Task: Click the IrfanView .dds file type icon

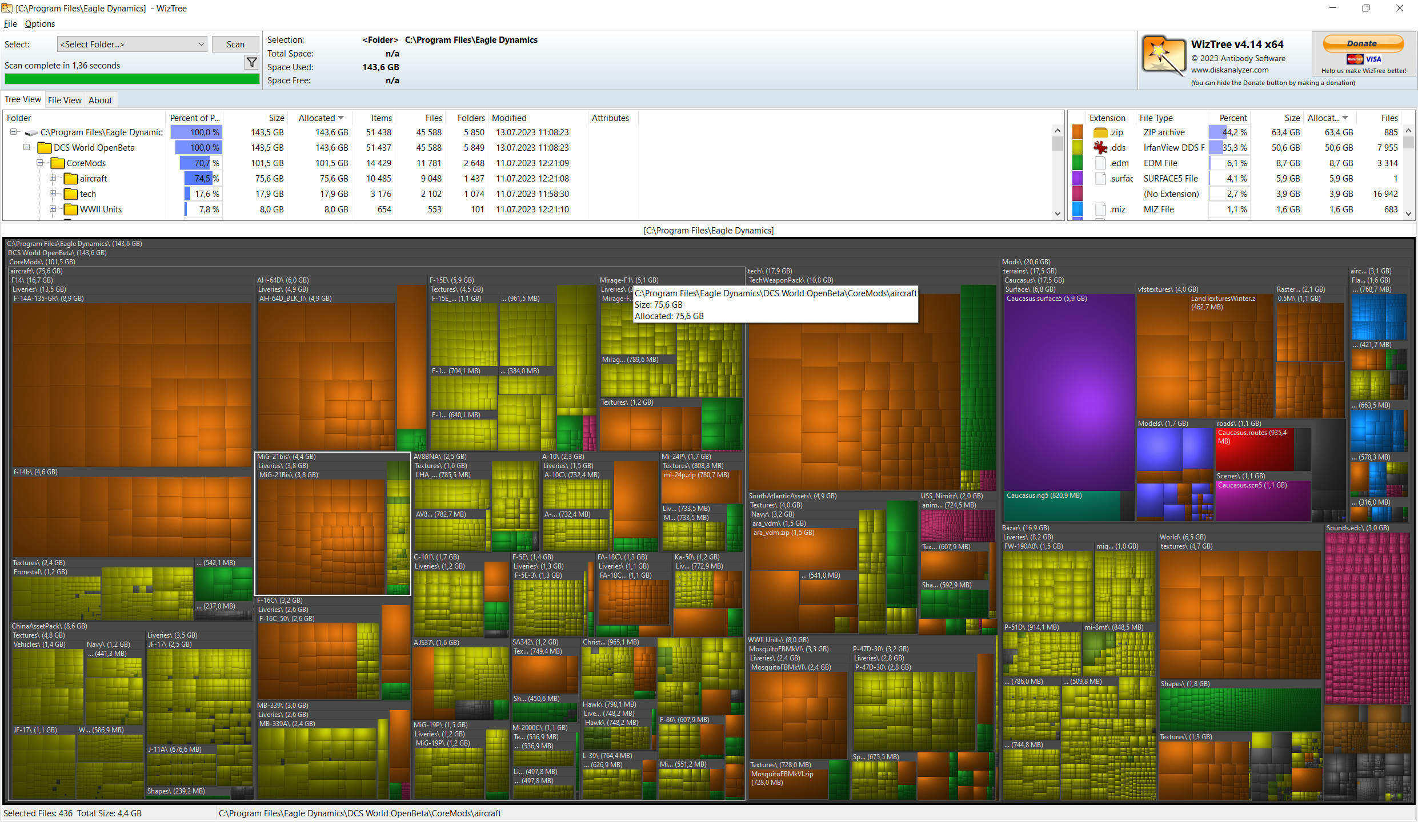Action: tap(1100, 147)
